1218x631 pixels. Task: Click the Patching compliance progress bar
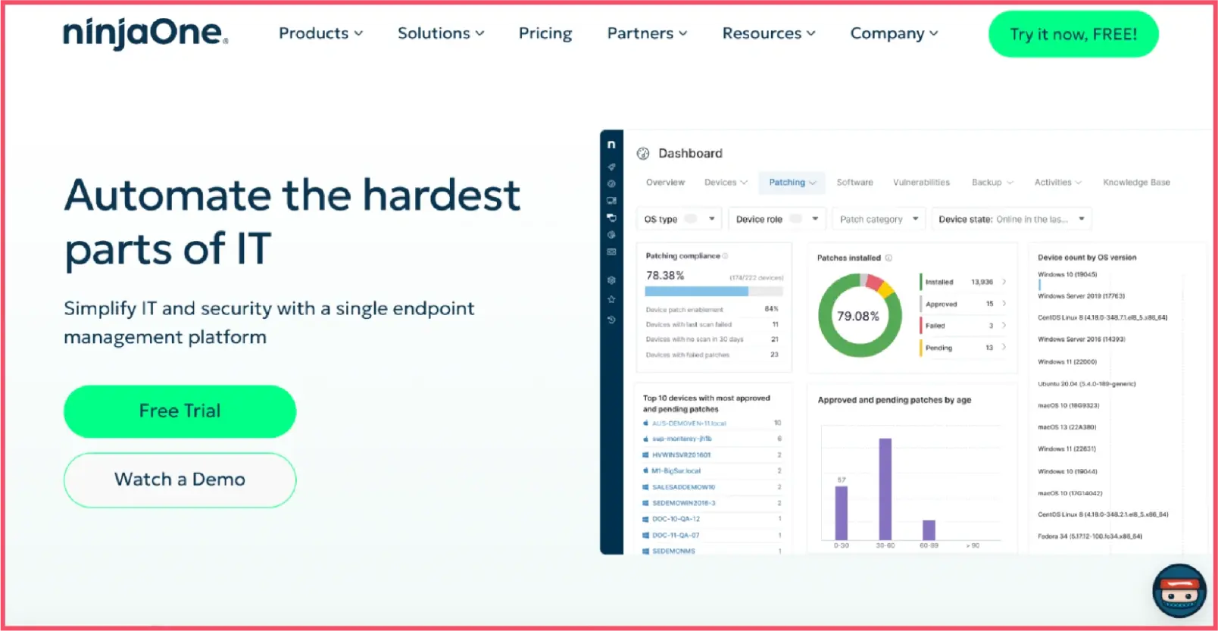coord(714,292)
